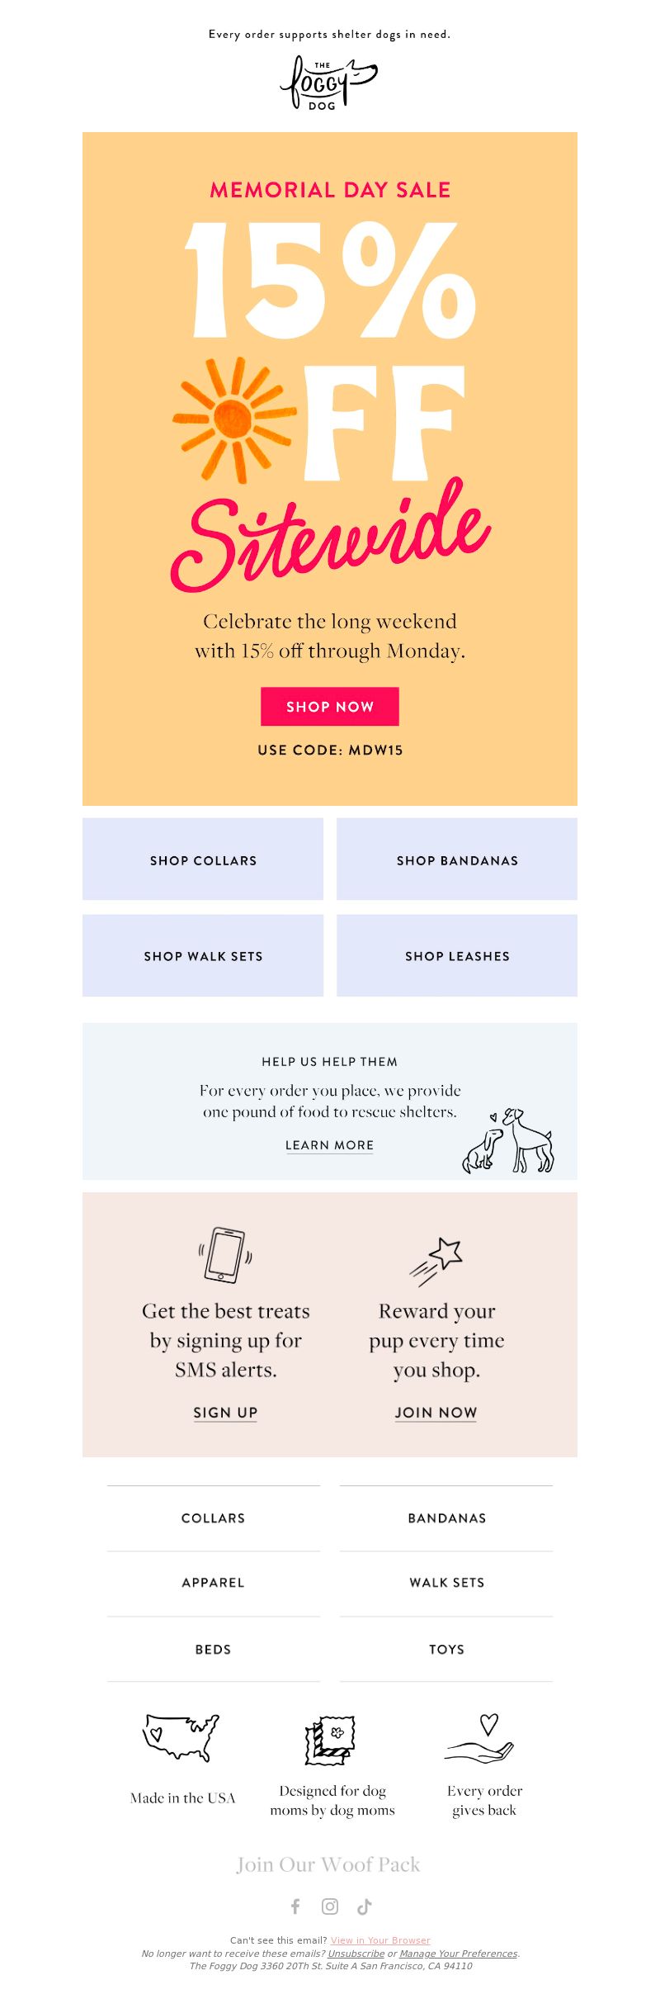Open Shop Bandanas tile

tap(457, 860)
